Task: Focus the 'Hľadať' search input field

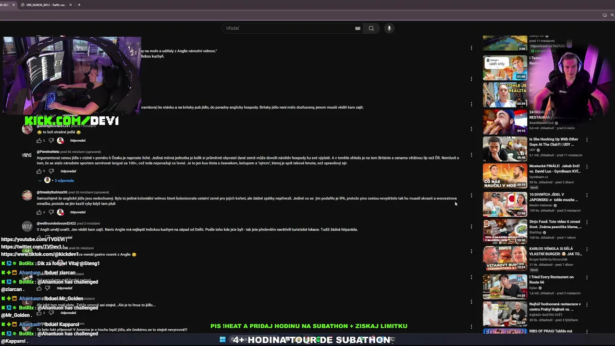Action: 288,28
